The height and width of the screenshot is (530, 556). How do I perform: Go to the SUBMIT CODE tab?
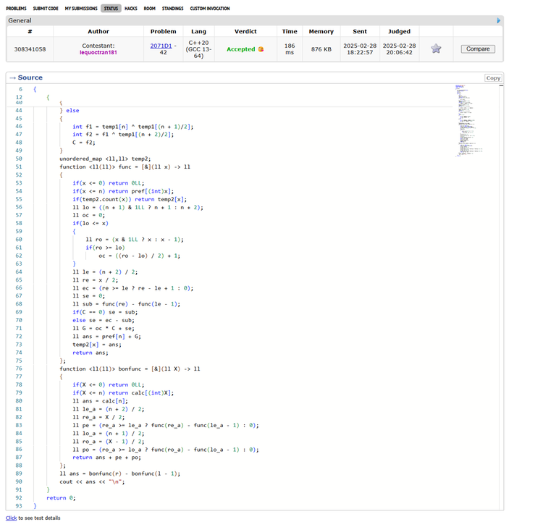[x=46, y=9]
